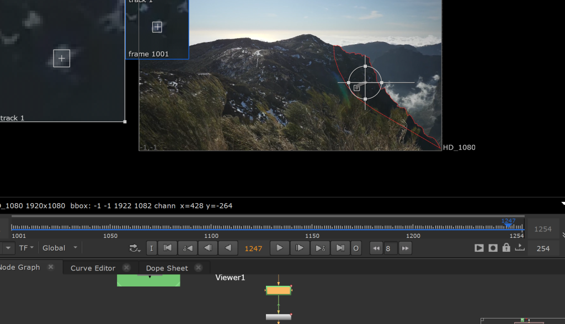Viewport: 565px width, 324px height.
Task: Click the x=428 y=-264 coordinate readout
Action: point(206,206)
